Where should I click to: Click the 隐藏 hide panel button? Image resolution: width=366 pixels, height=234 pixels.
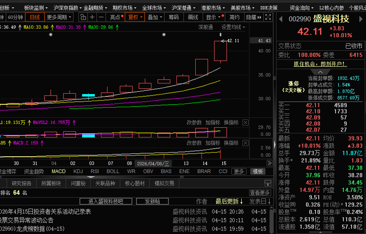click(253, 17)
